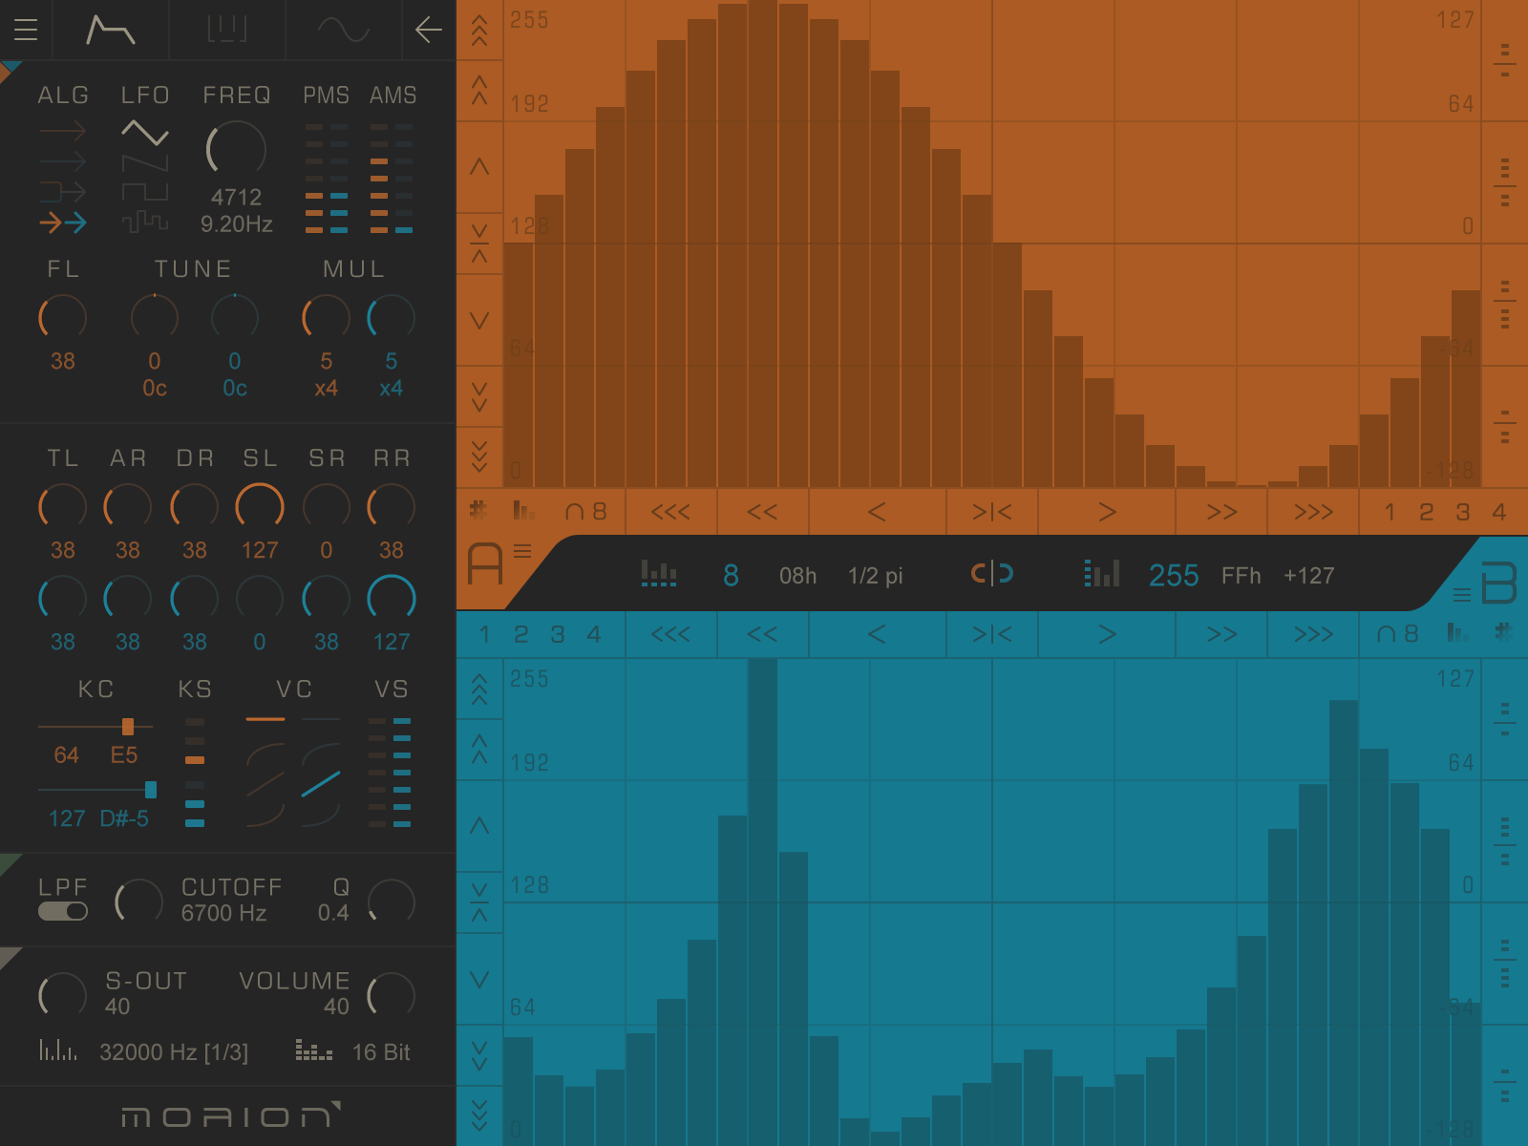Select wavetable slot 3 in blue panel

tap(558, 634)
